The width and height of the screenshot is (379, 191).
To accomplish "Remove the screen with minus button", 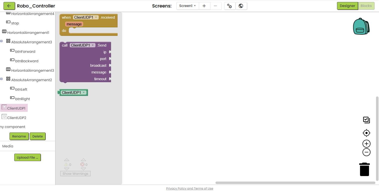I will (x=215, y=6).
